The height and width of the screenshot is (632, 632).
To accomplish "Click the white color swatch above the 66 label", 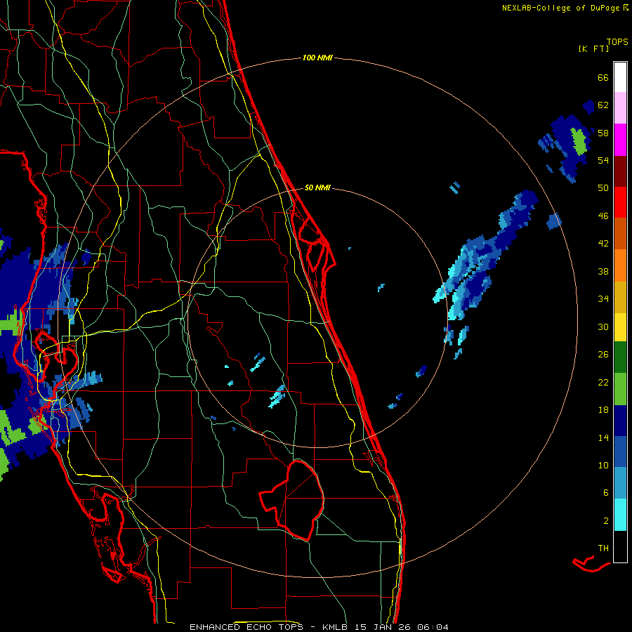I will (x=620, y=77).
